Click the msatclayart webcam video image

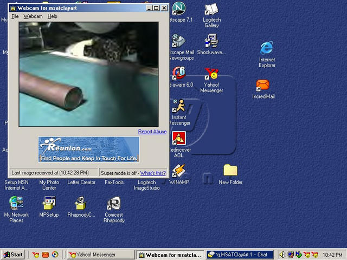89,74
